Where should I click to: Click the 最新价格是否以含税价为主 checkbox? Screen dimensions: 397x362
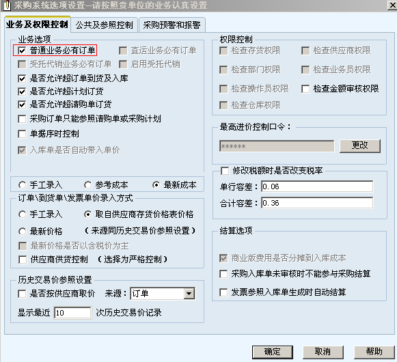point(23,246)
